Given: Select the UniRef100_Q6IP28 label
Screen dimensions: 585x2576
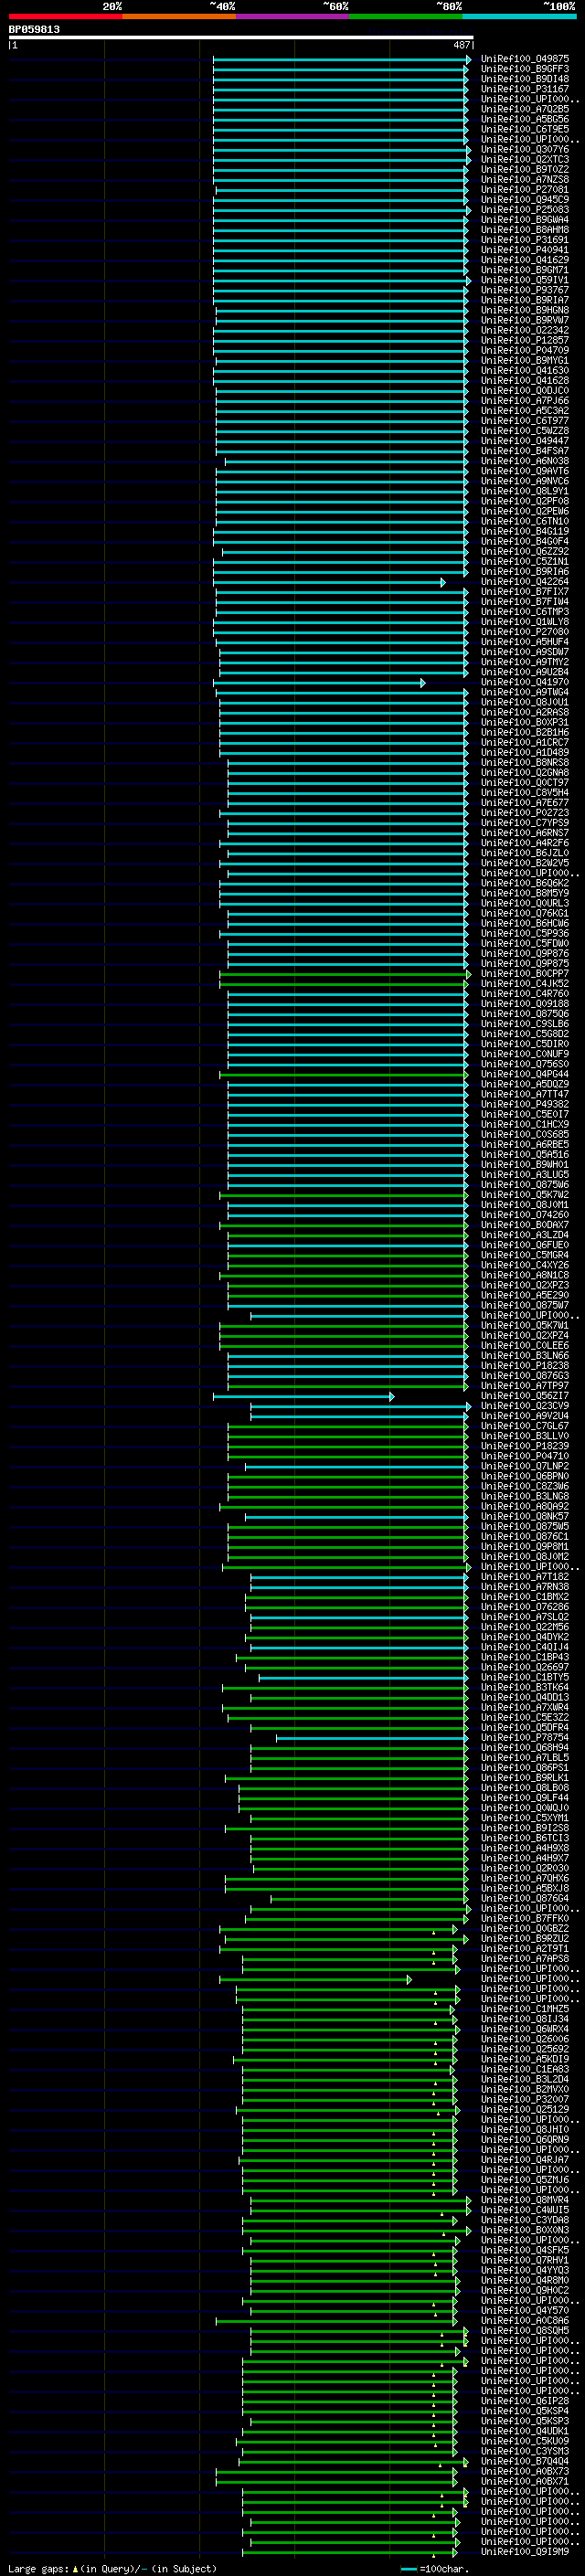Looking at the screenshot, I should click(x=525, y=2401).
